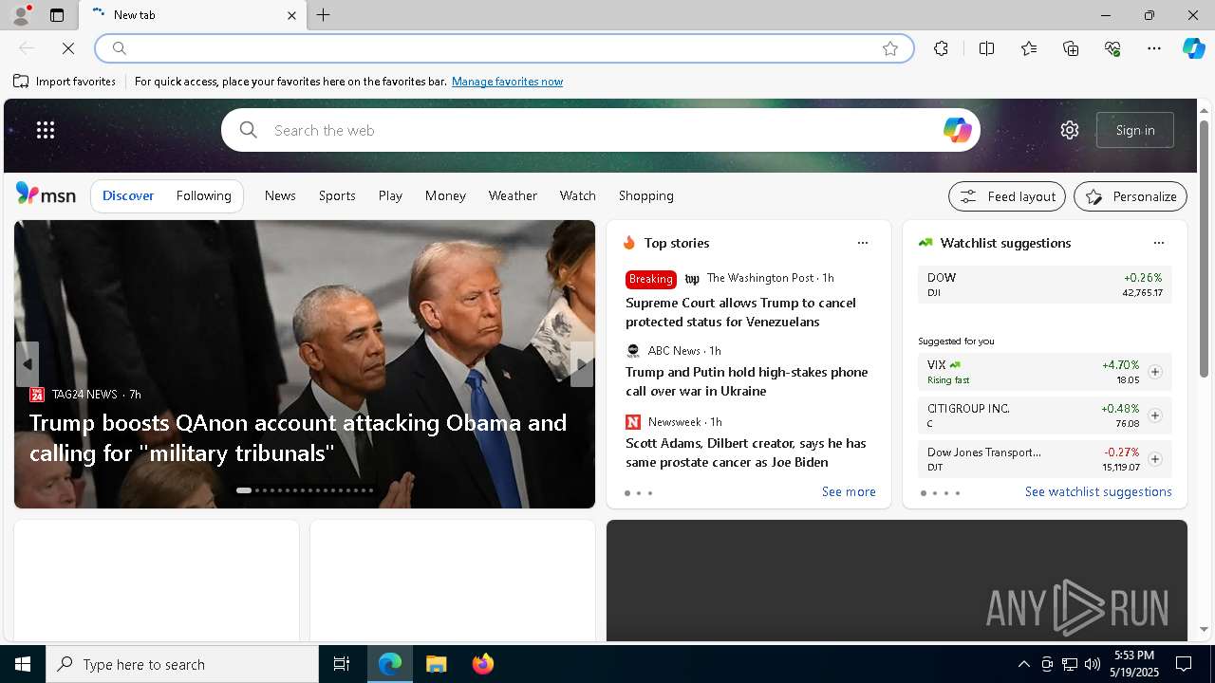Open the Shopping menu item
The image size is (1215, 683).
[645, 195]
